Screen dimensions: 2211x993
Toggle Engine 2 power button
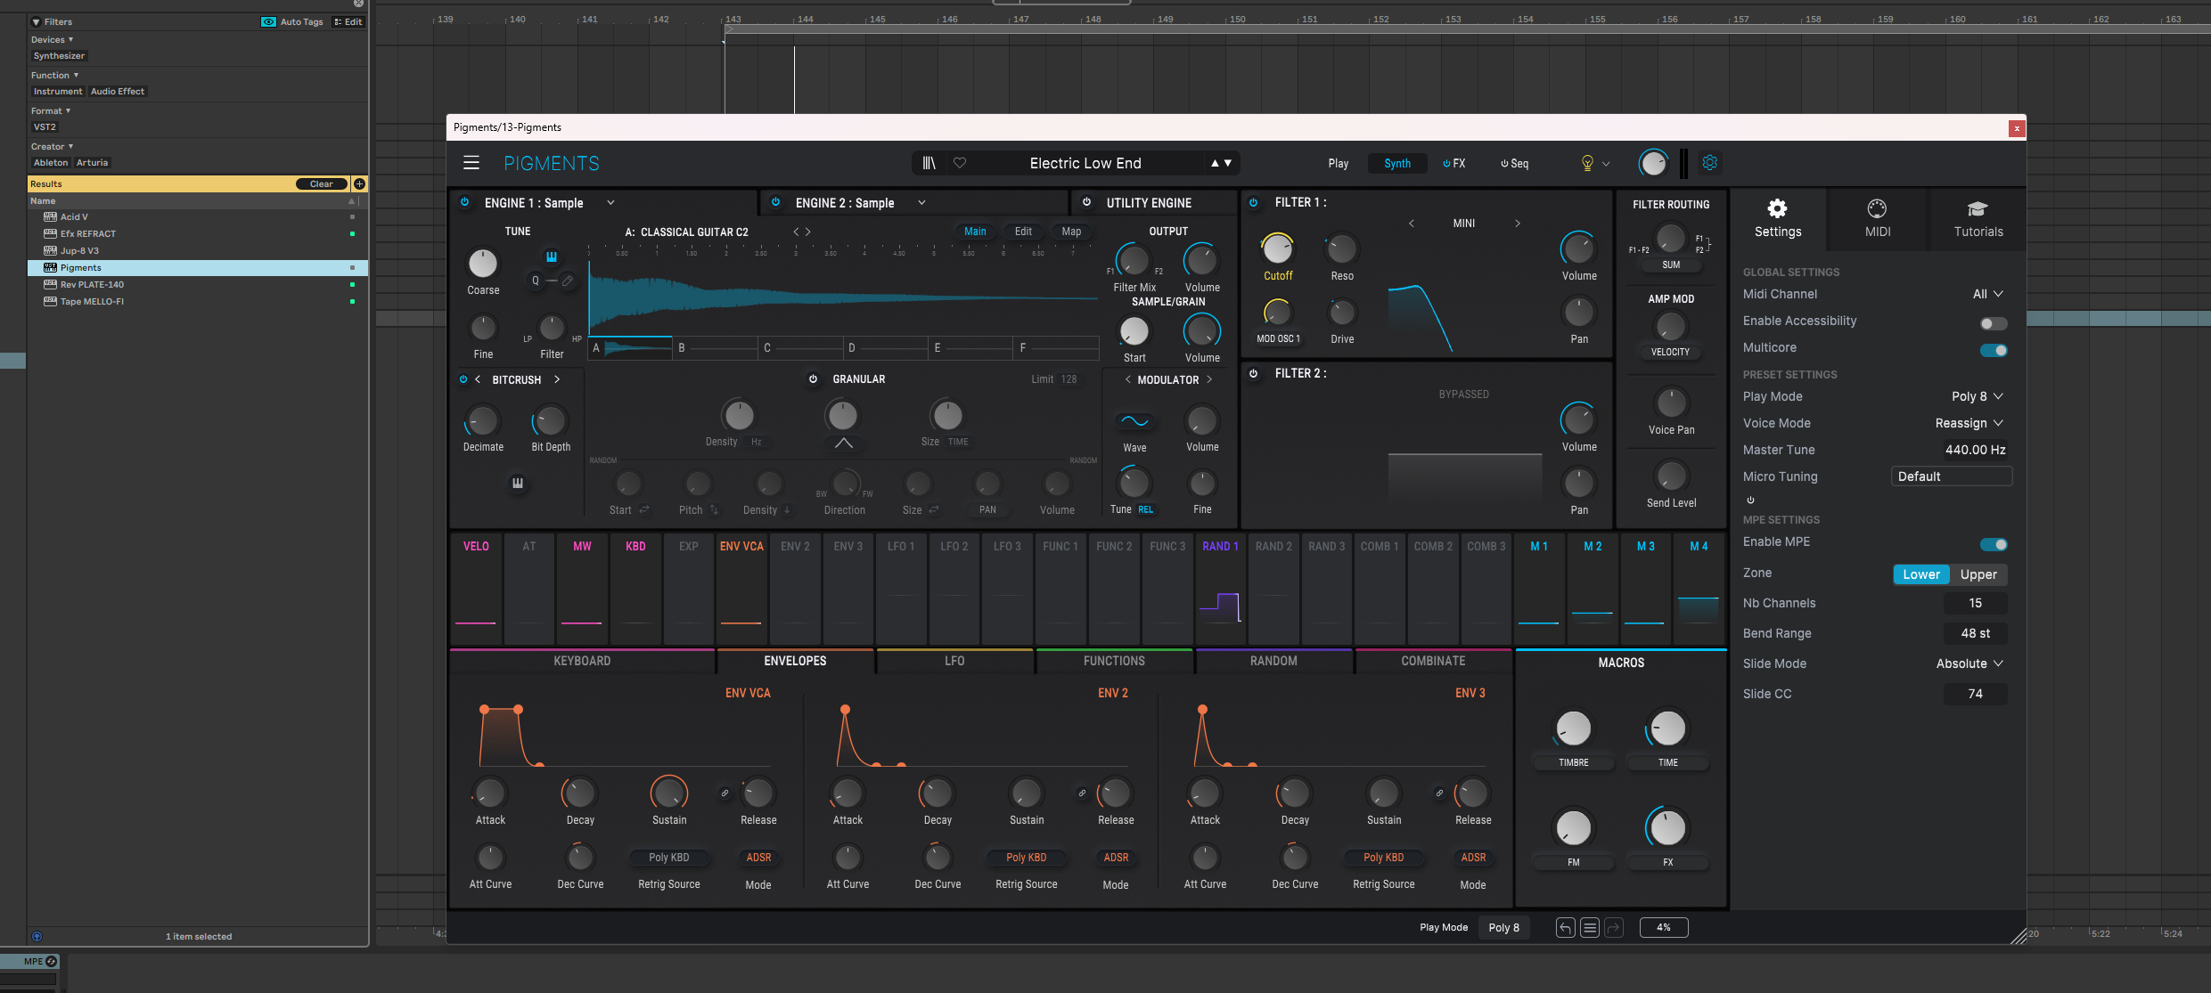click(x=775, y=202)
